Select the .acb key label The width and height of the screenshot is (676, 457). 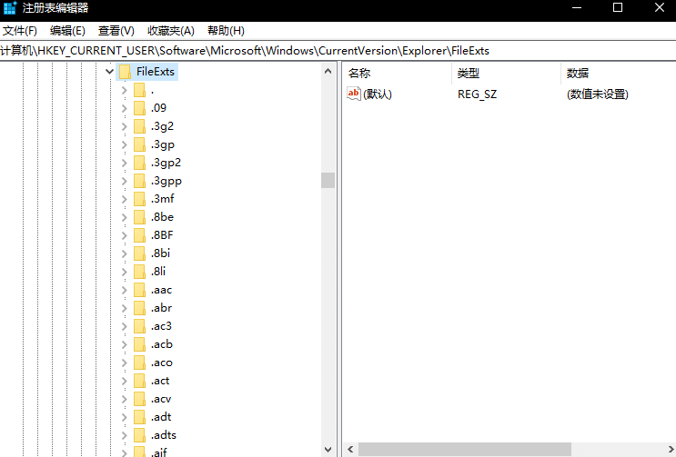point(162,344)
